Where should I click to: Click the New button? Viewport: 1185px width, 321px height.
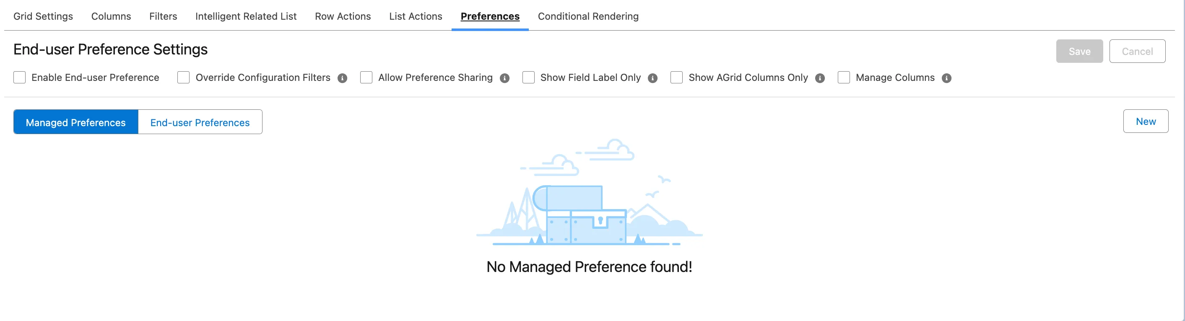tap(1146, 121)
